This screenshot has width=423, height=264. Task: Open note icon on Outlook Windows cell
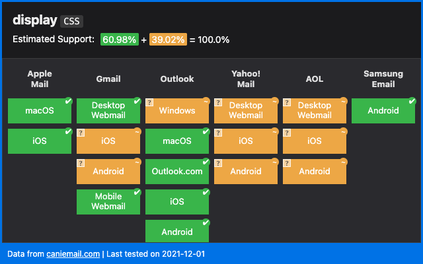point(149,102)
